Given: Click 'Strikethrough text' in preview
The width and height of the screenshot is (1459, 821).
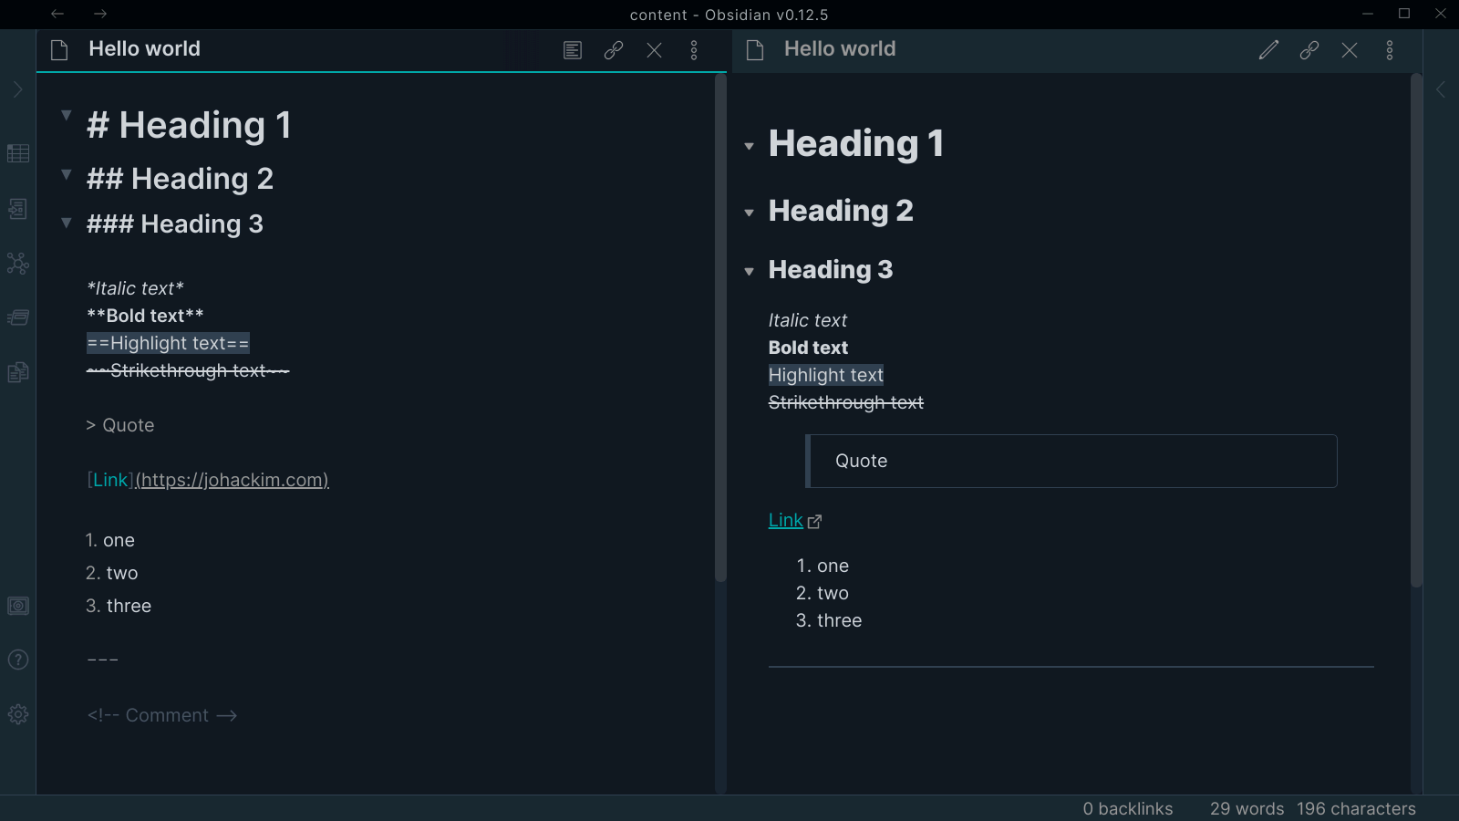Looking at the screenshot, I should [846, 402].
